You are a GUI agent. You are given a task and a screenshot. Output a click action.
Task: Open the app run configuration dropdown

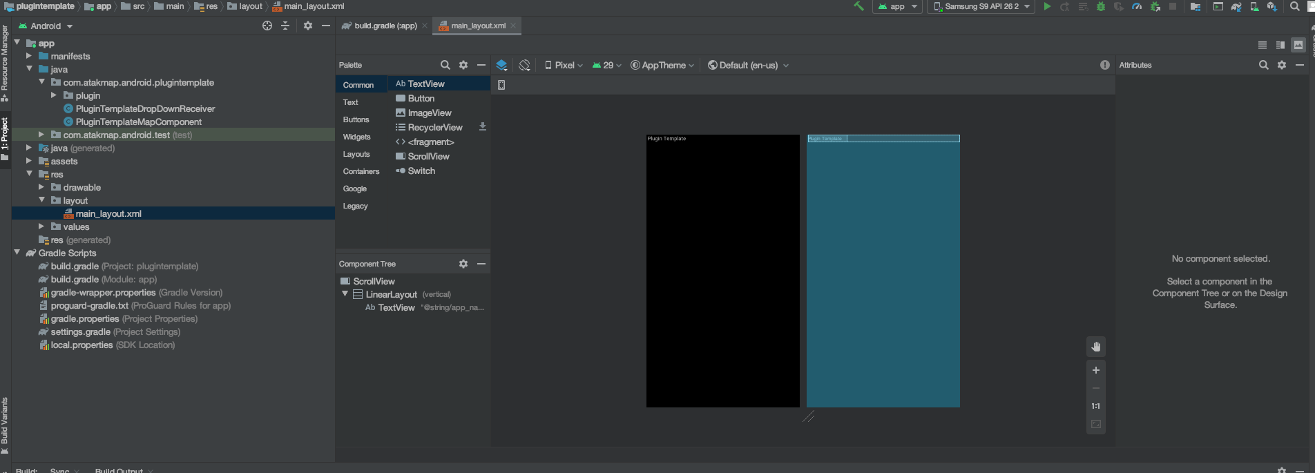point(898,6)
